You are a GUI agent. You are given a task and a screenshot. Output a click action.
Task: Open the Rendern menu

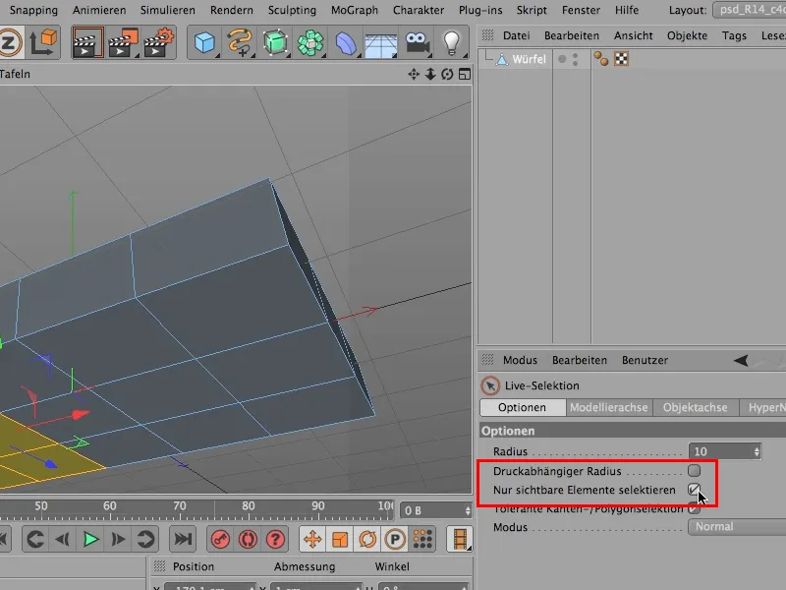[232, 10]
